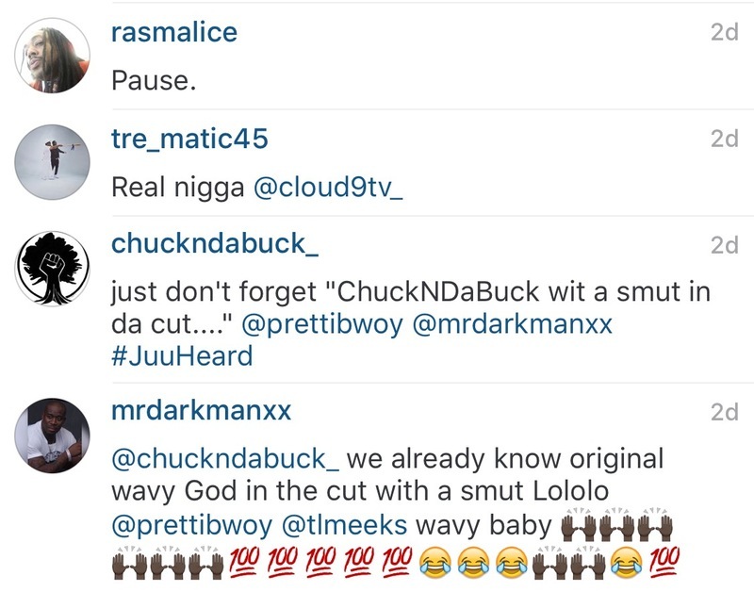Open the mrdarkmanxx commenter username
This screenshot has width=754, height=592.
(201, 411)
